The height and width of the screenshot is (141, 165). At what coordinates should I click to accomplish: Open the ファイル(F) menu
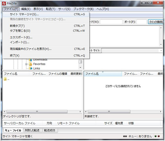click(11, 9)
